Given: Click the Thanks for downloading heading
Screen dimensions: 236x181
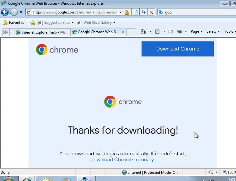Looking at the screenshot, I should click(x=123, y=130).
